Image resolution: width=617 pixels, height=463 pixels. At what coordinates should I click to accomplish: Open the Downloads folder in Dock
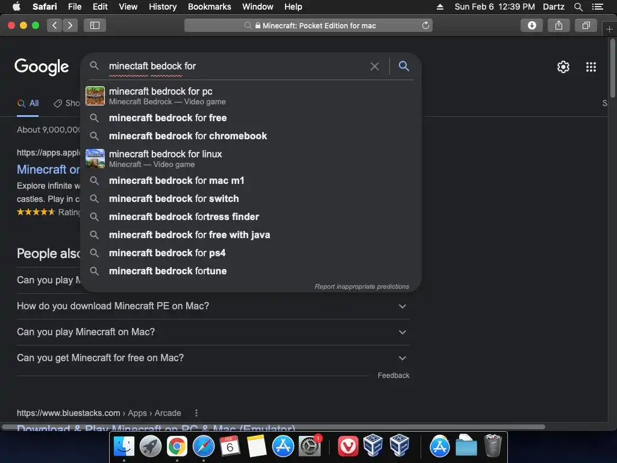(466, 447)
